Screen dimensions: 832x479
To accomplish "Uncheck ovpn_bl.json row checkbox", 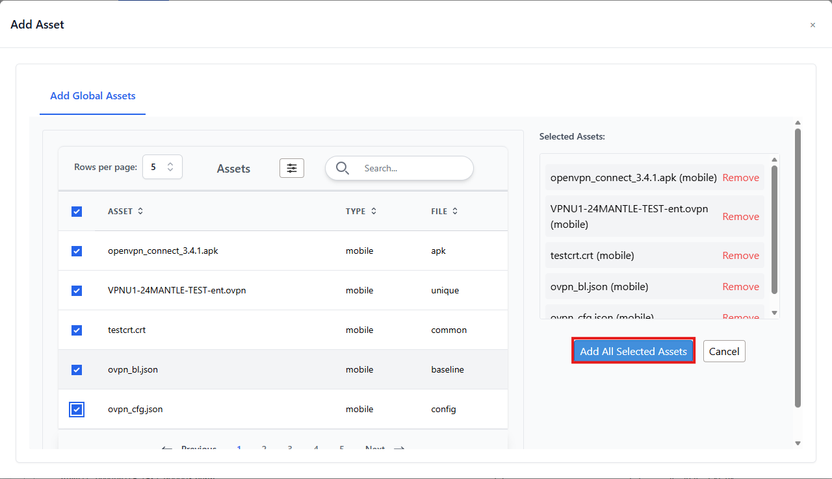I will pos(77,370).
